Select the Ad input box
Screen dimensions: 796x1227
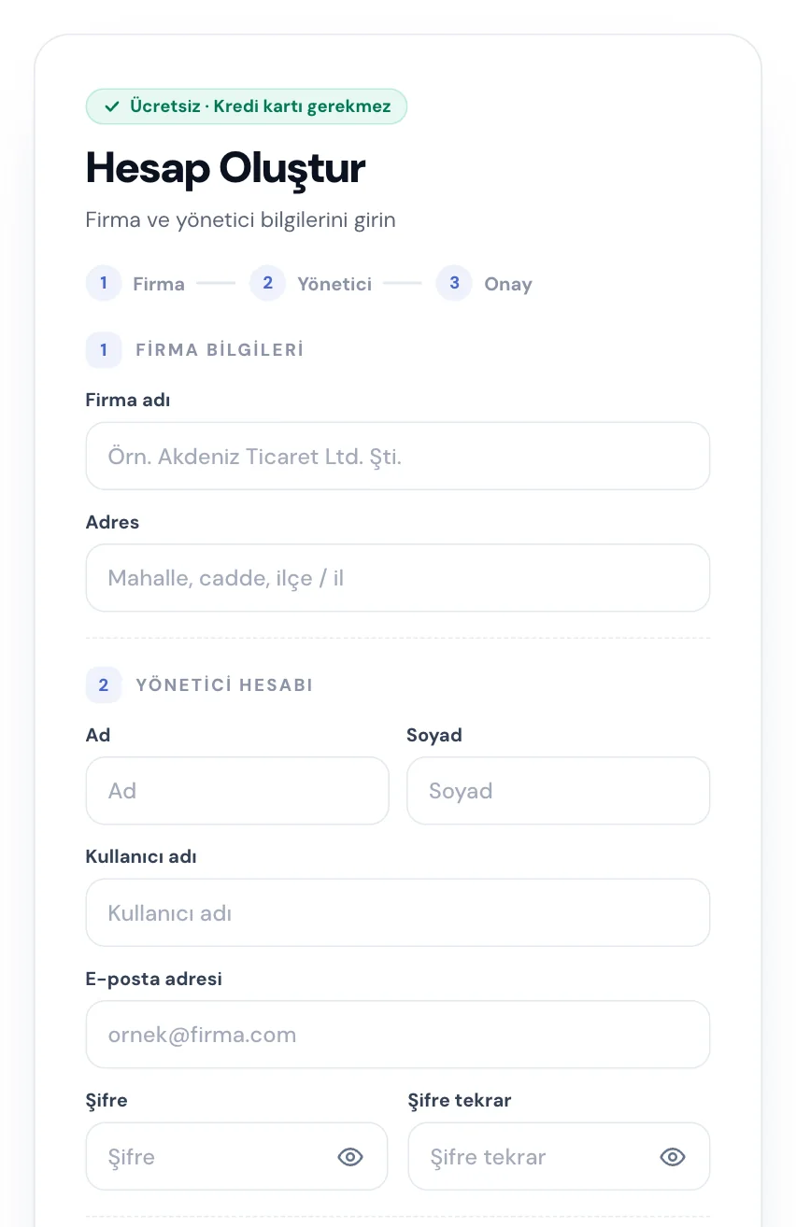[x=237, y=791]
